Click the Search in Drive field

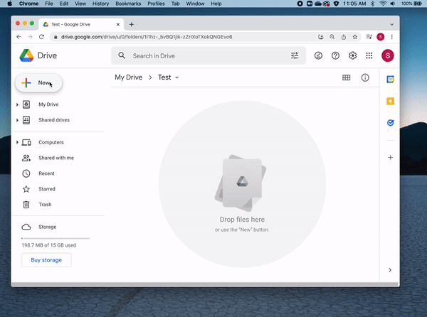point(209,55)
